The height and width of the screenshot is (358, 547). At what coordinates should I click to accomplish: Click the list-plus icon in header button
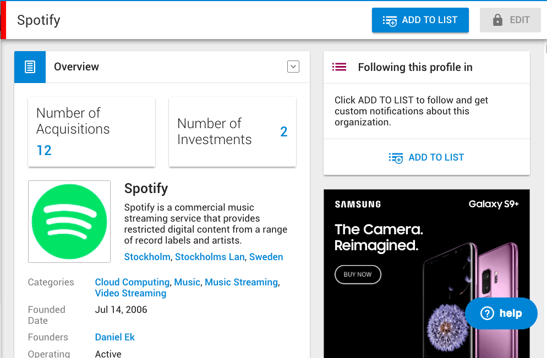390,20
